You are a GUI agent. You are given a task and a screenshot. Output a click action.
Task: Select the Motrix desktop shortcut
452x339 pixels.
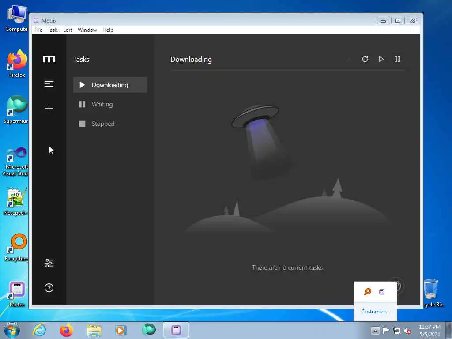(x=17, y=294)
